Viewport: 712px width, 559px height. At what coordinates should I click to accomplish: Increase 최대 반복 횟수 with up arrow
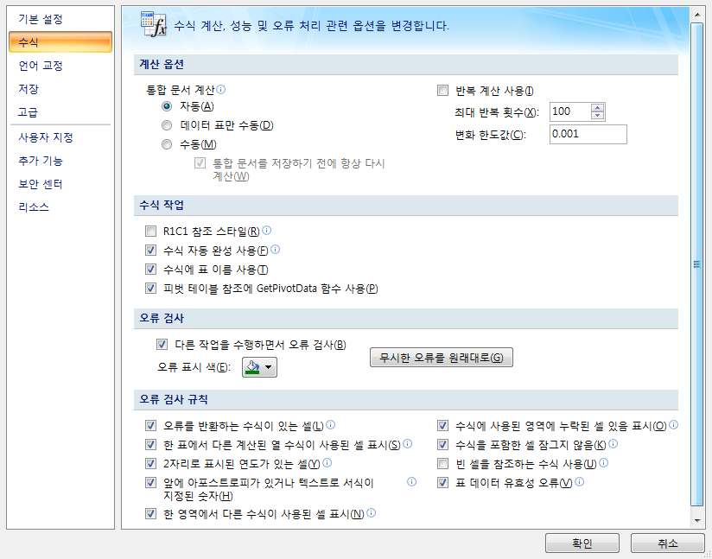point(598,108)
